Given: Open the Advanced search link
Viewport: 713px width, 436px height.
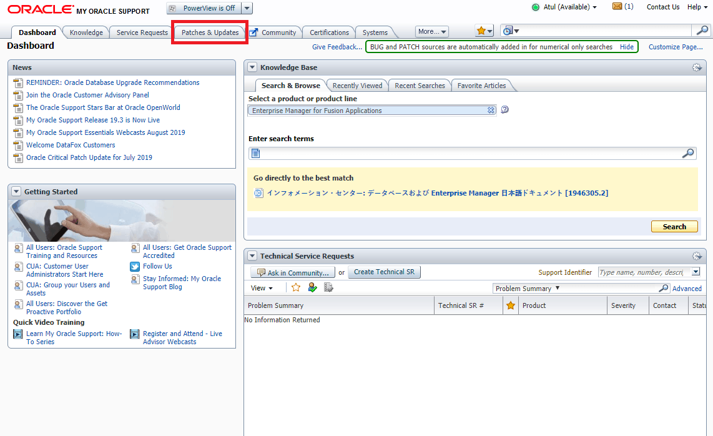Looking at the screenshot, I should click(687, 289).
